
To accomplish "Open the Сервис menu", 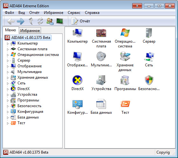I will pos(74,13).
